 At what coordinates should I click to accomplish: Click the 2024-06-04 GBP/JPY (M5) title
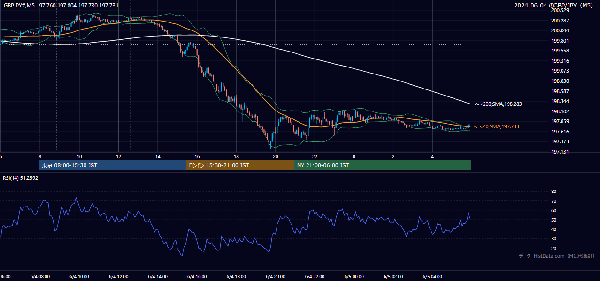554,6
